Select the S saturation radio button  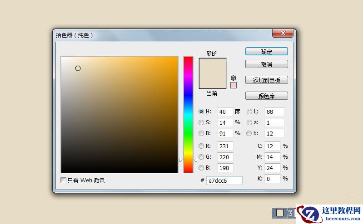[201, 122]
